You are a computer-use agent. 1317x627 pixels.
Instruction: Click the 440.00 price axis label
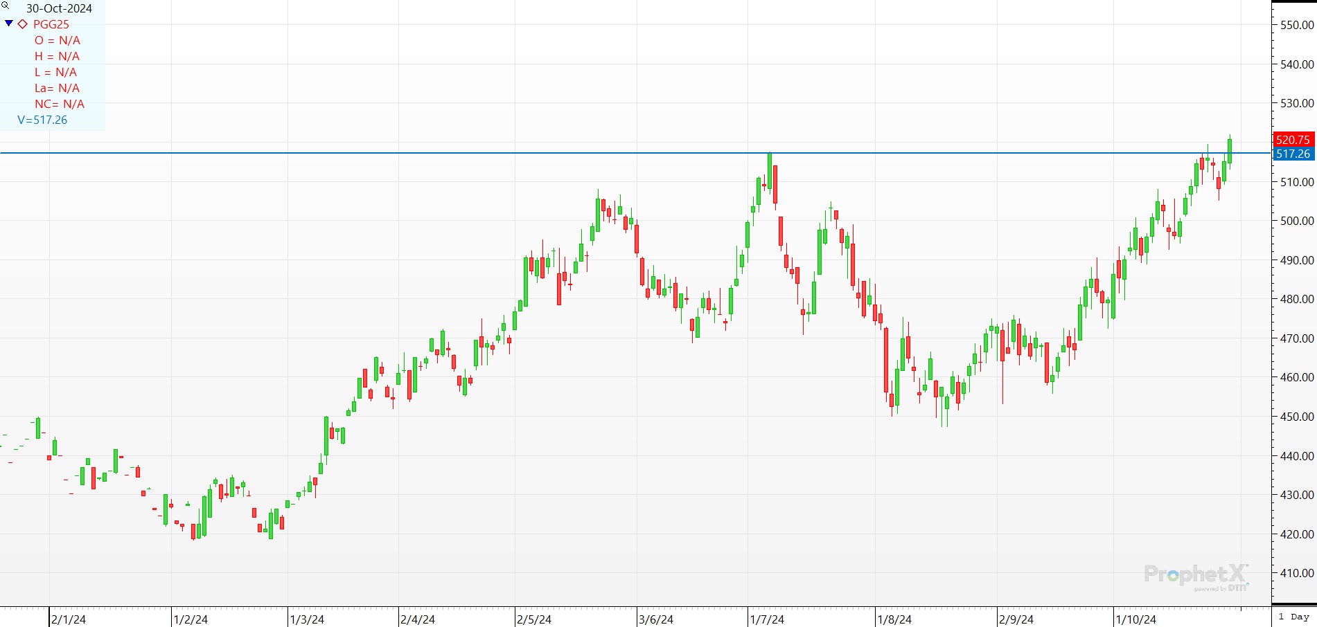coord(1297,456)
